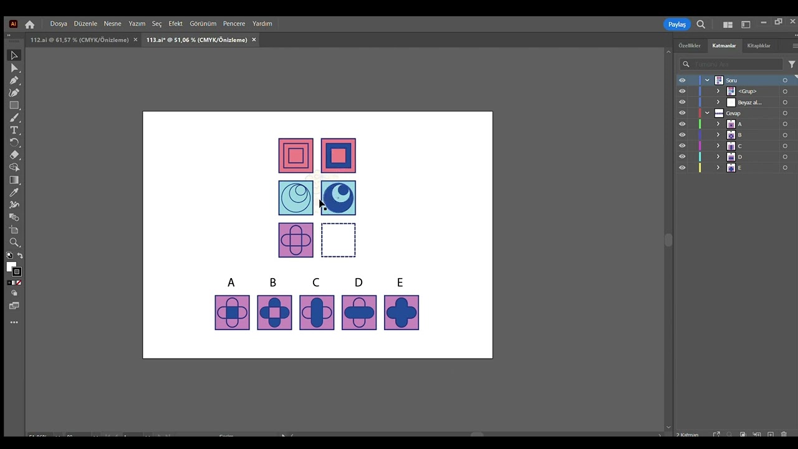The width and height of the screenshot is (798, 449).
Task: Select the Shape Builder tool
Action: (14, 167)
